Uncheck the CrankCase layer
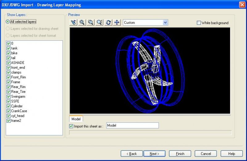247x161 pixels. point(9,111)
